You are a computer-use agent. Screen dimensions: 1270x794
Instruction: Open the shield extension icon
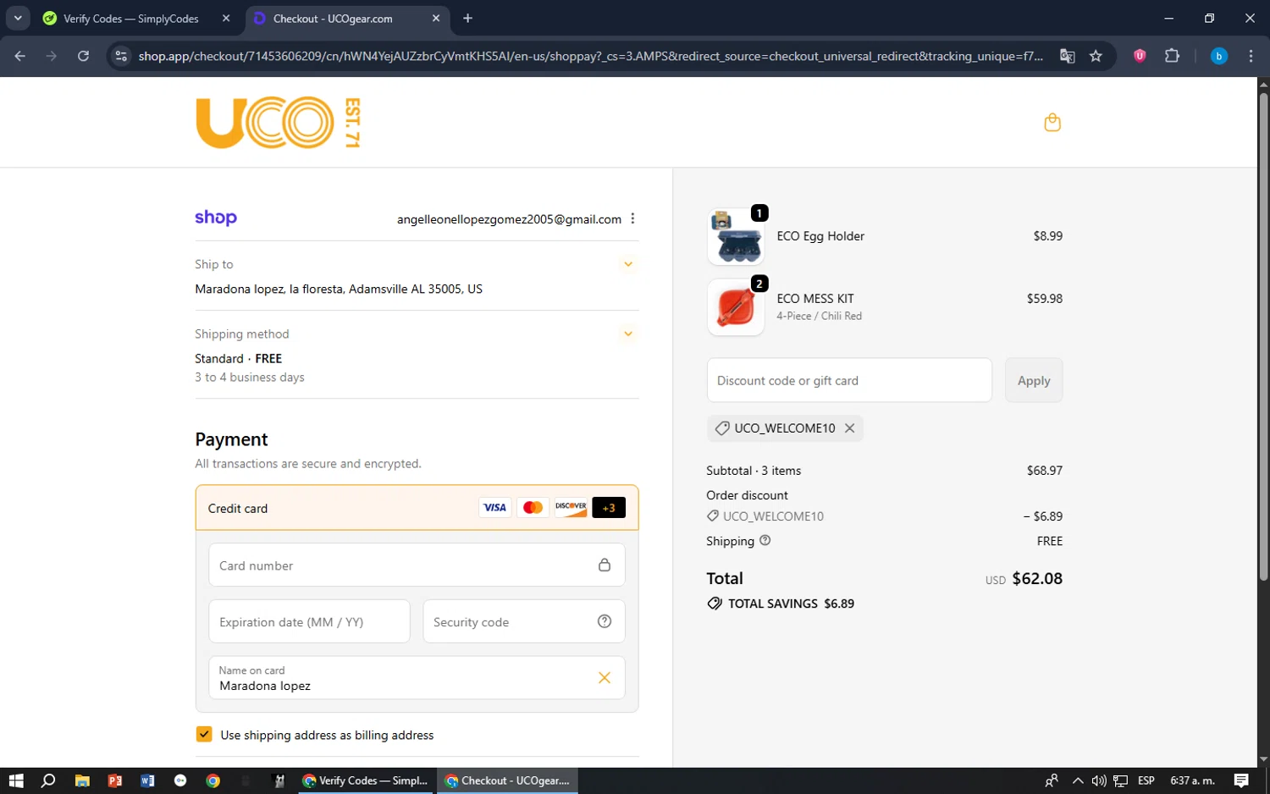click(1140, 56)
